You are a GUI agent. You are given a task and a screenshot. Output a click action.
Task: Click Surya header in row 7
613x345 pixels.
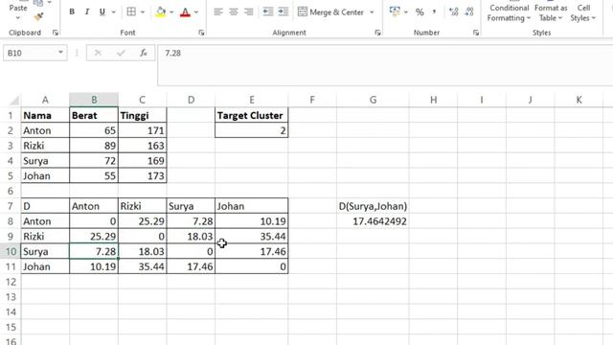(x=191, y=206)
